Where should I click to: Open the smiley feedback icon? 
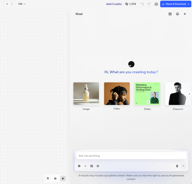point(177,14)
